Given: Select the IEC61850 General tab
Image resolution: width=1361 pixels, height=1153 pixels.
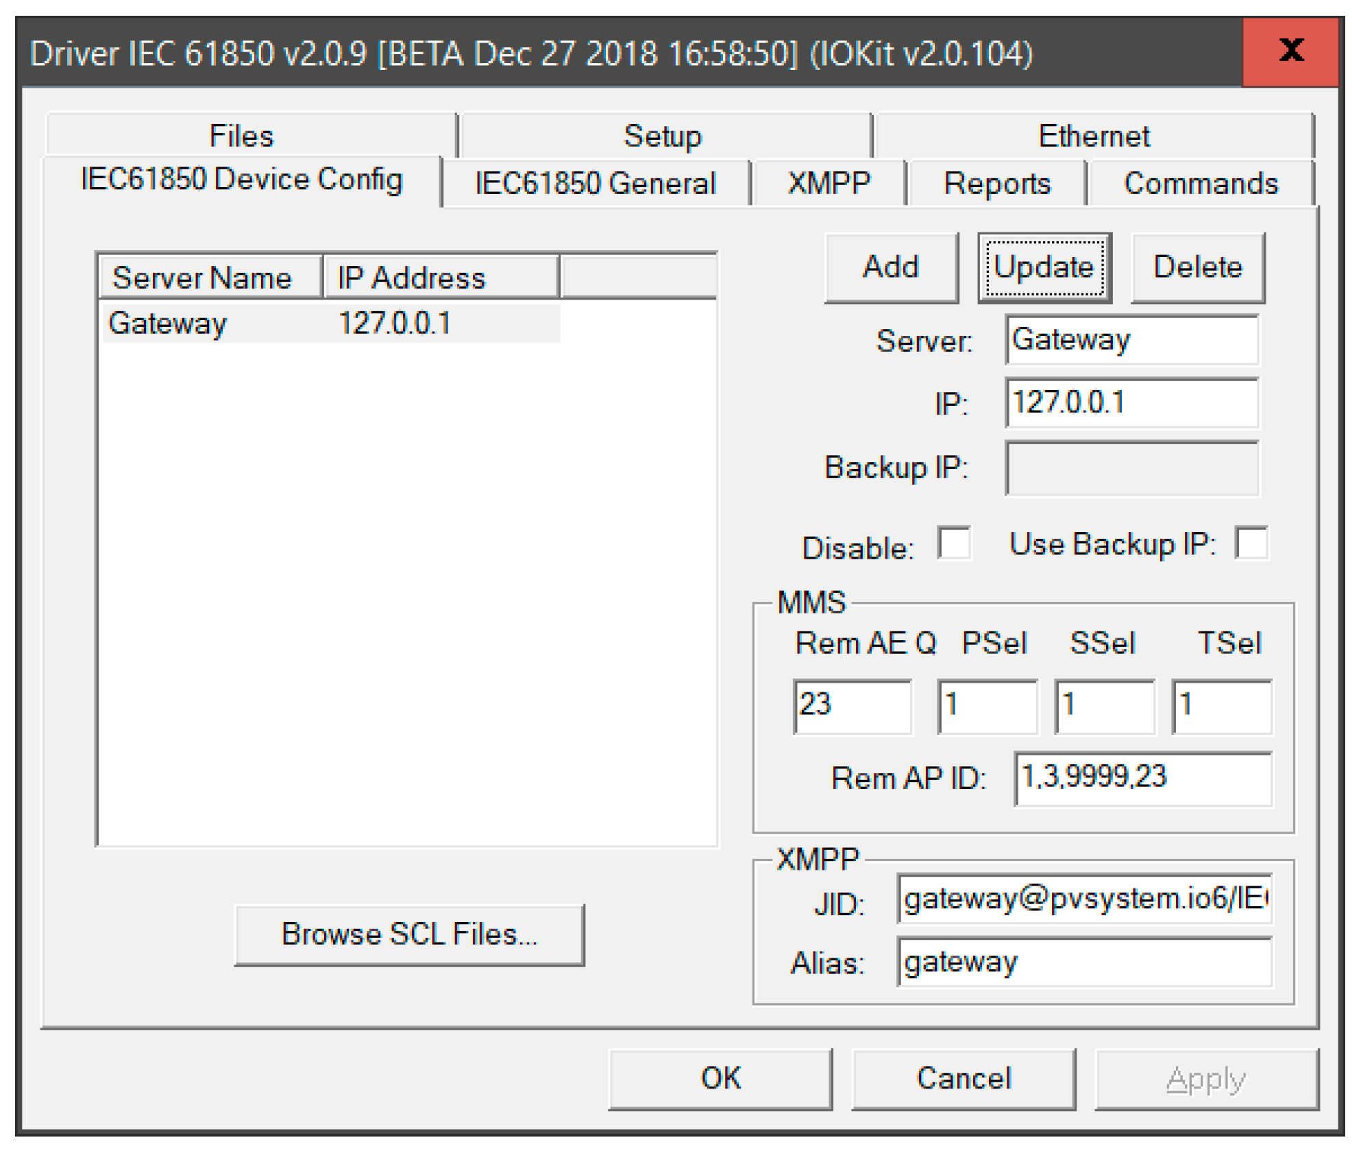Looking at the screenshot, I should 595,183.
